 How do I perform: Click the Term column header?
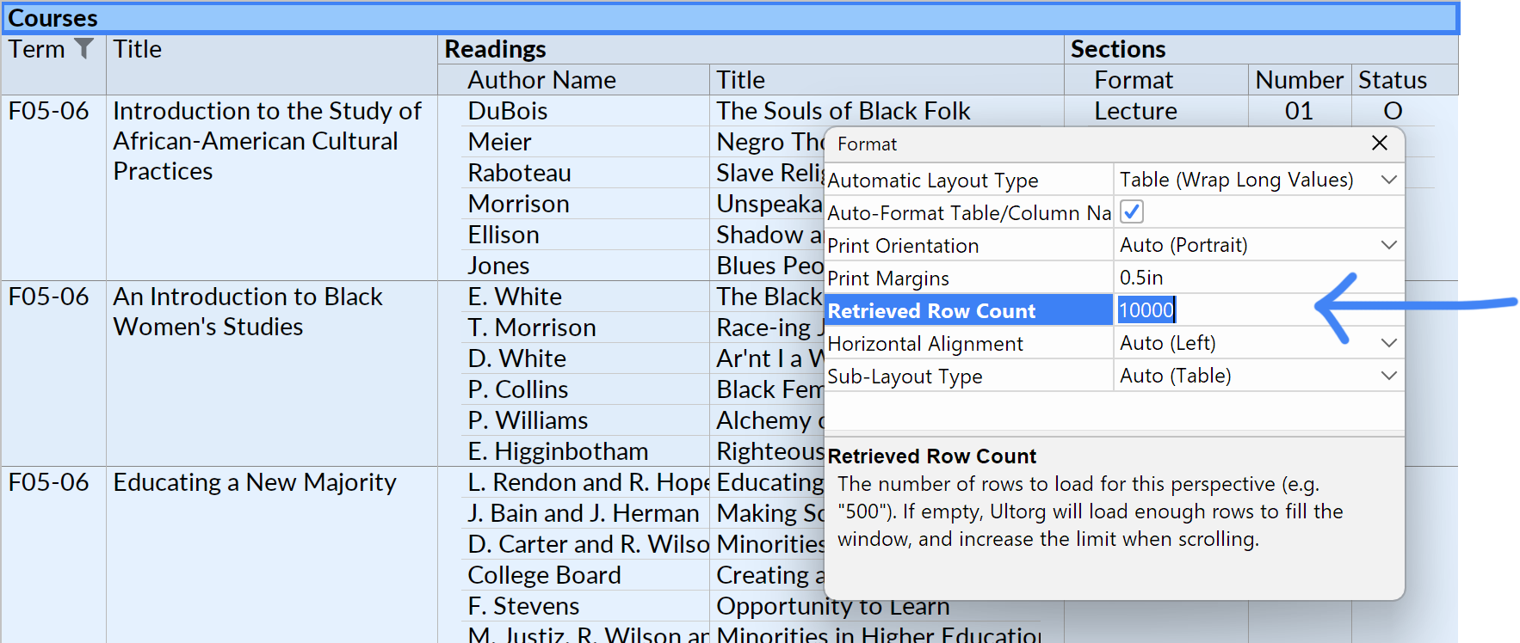pyautogui.click(x=53, y=64)
